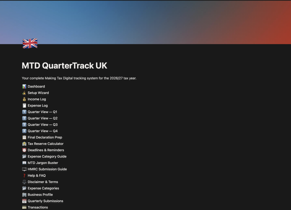Screen dimensions: 291x210
Task: Click the bank icon beside Tax Reserve Calculator
Action: click(x=24, y=144)
